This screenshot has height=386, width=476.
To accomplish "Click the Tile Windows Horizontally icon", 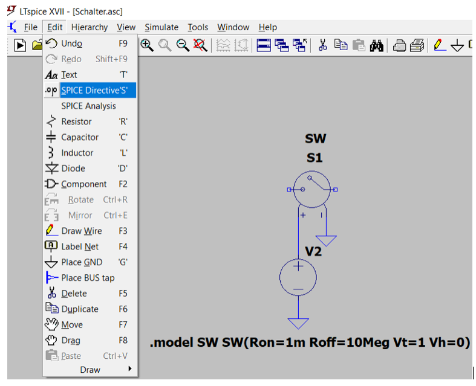I will tap(264, 45).
